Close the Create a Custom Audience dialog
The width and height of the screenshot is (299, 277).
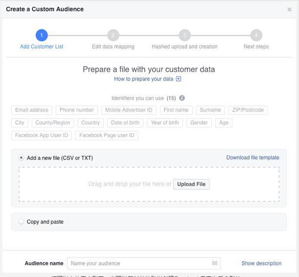click(x=289, y=9)
